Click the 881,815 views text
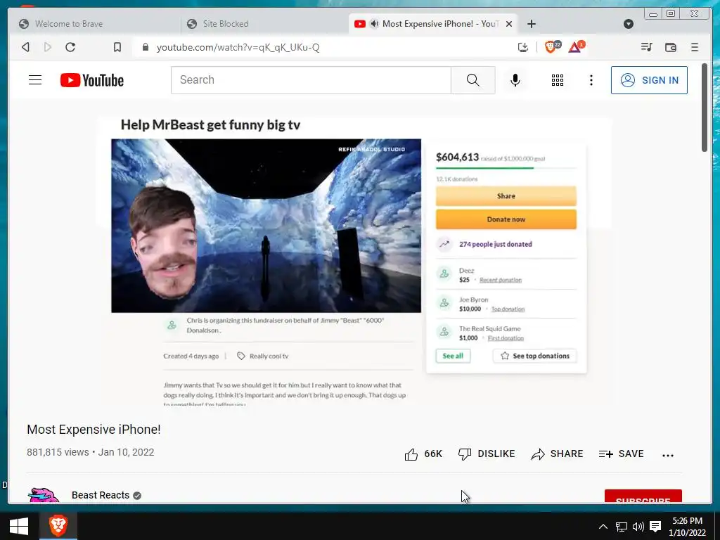Image resolution: width=720 pixels, height=540 pixels. pyautogui.click(x=58, y=452)
